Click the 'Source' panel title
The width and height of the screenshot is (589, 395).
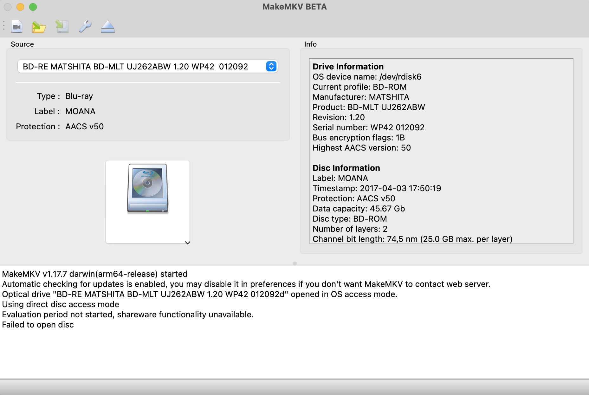(x=22, y=44)
